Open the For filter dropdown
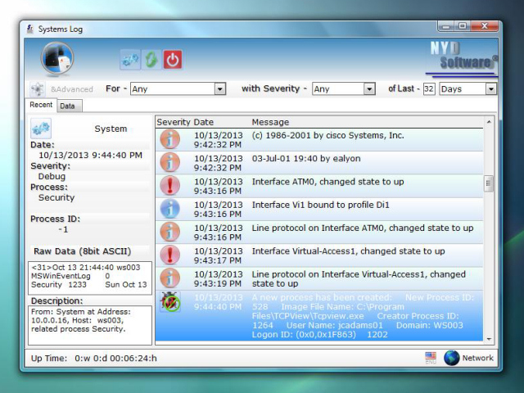The height and width of the screenshot is (393, 524). point(219,89)
